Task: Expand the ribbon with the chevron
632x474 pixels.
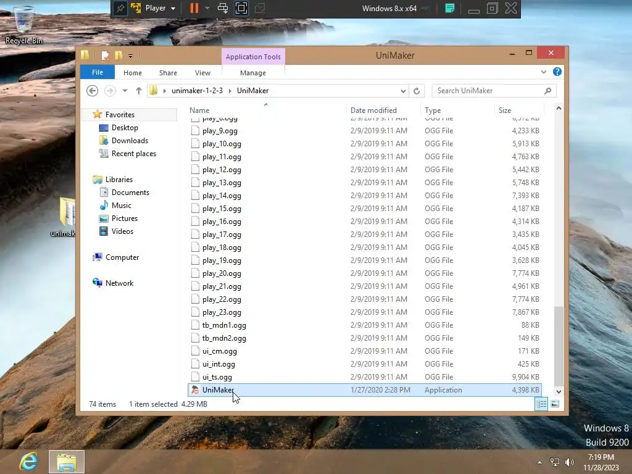Action: [x=544, y=72]
